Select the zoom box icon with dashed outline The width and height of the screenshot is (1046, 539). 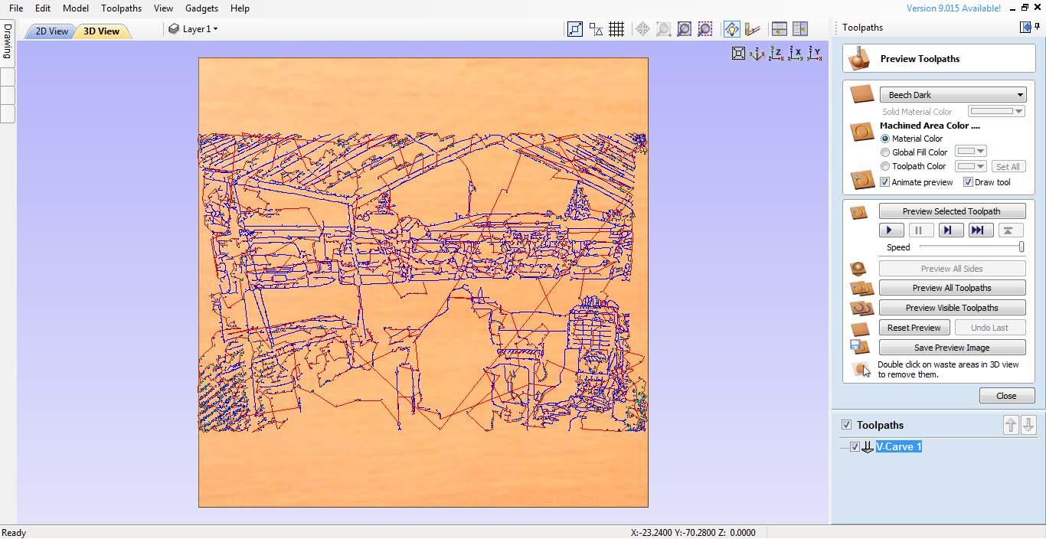(x=663, y=29)
